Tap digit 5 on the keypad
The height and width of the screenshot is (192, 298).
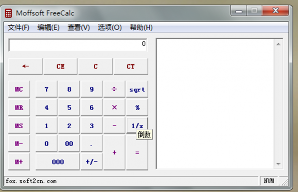69,107
